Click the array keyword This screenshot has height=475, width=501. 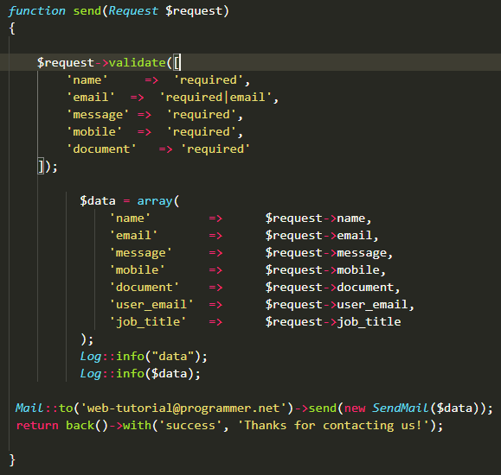[155, 201]
